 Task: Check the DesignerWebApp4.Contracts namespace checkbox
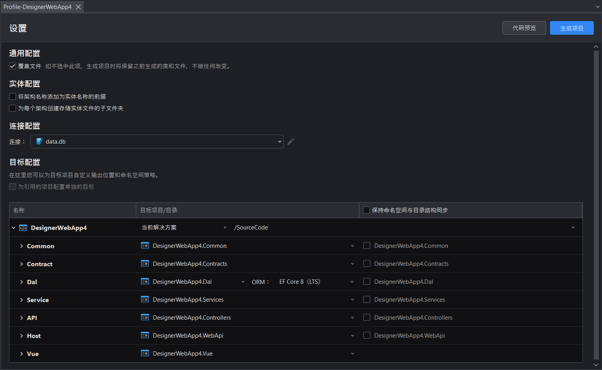point(367,263)
